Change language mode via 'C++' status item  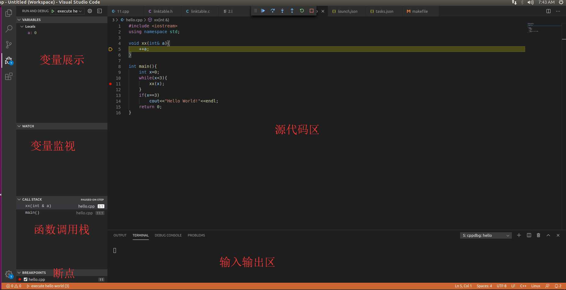[x=523, y=286]
